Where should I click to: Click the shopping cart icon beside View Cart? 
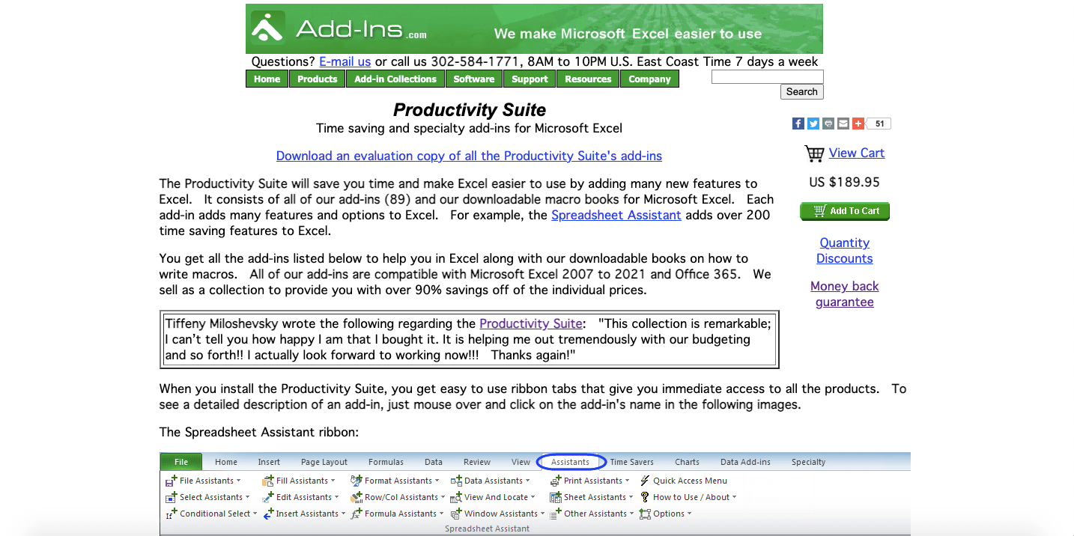[x=814, y=153]
